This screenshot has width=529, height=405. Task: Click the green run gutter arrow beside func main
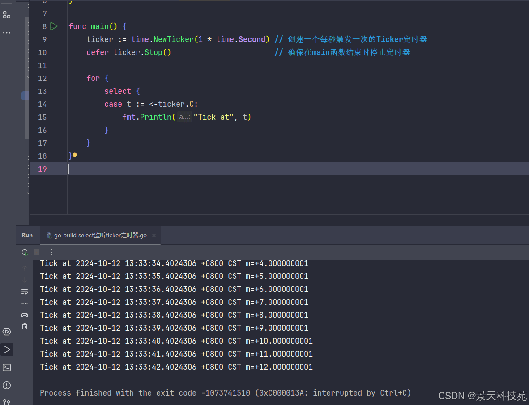54,26
